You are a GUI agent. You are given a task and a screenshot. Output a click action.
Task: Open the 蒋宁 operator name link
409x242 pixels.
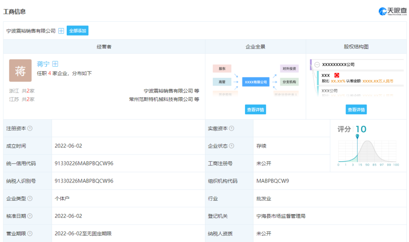tap(43, 64)
